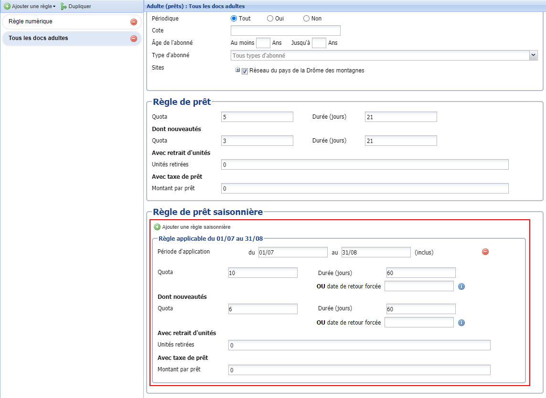
Task: Click the Ajouter une règle saisonnière link
Action: 196,227
